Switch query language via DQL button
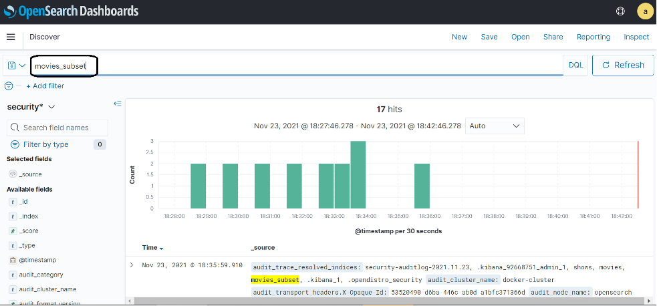This screenshot has height=306, width=657. pyautogui.click(x=575, y=65)
